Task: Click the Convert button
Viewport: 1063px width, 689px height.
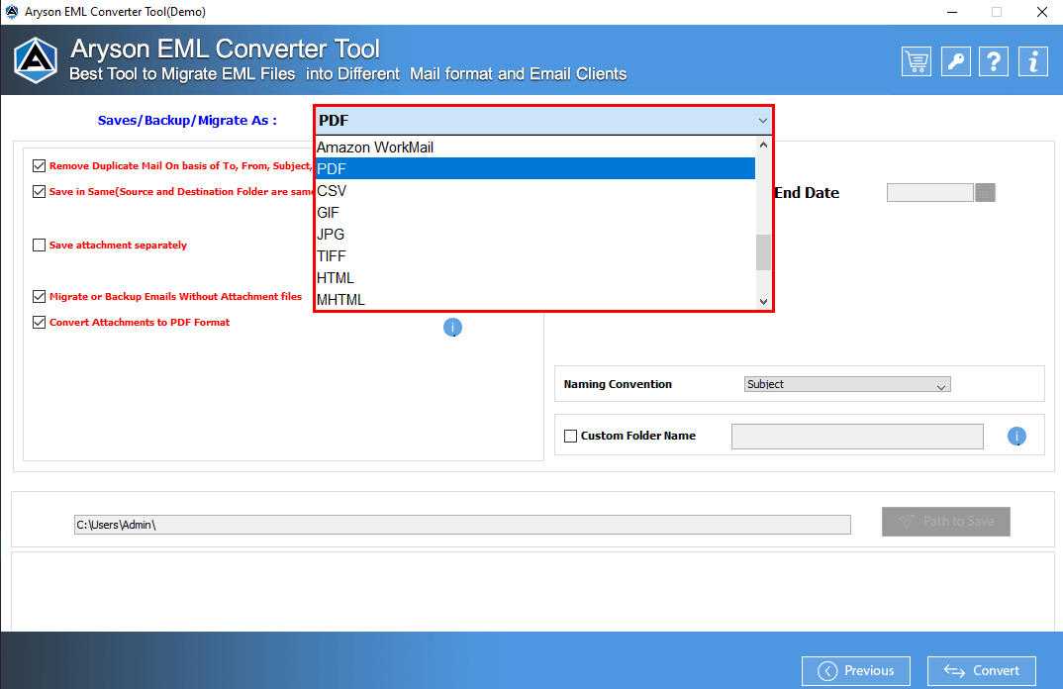Action: tap(982, 671)
